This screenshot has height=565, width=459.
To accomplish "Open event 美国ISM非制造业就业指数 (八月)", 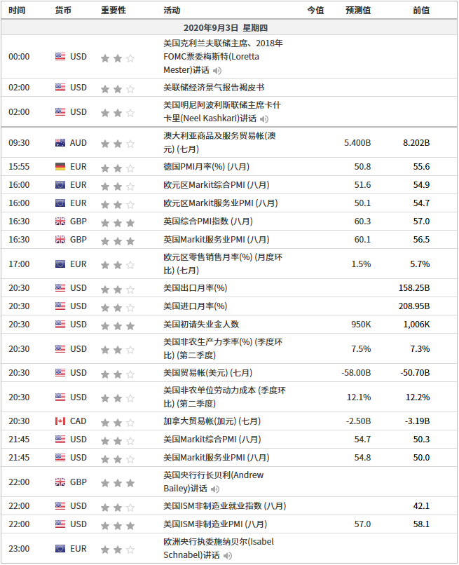I will (x=225, y=506).
